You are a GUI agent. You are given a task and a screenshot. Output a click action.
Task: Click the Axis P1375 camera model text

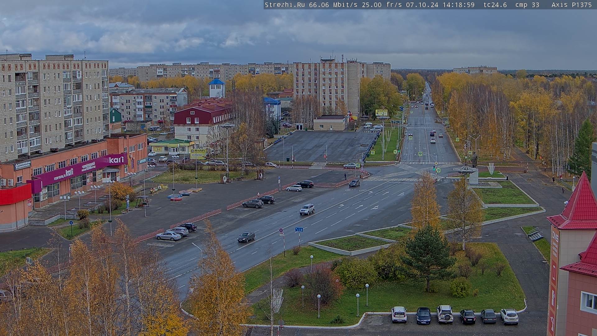pos(572,5)
